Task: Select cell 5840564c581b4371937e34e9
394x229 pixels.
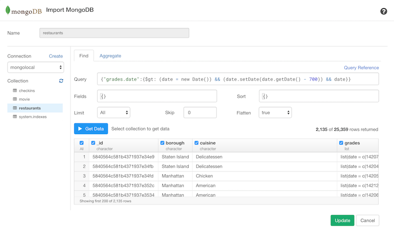Action: [x=124, y=157]
